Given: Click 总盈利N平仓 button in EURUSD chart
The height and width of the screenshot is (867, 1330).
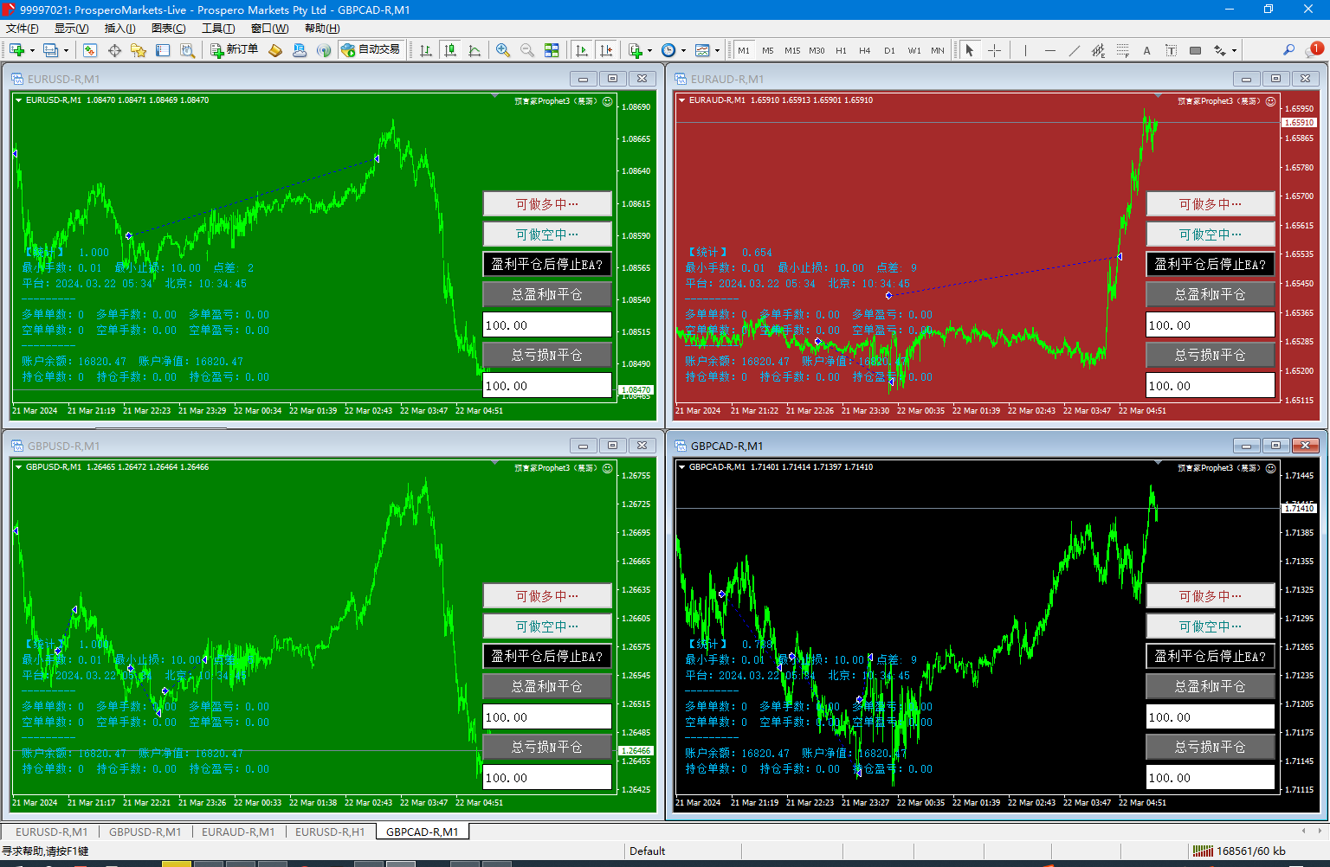Looking at the screenshot, I should (547, 294).
